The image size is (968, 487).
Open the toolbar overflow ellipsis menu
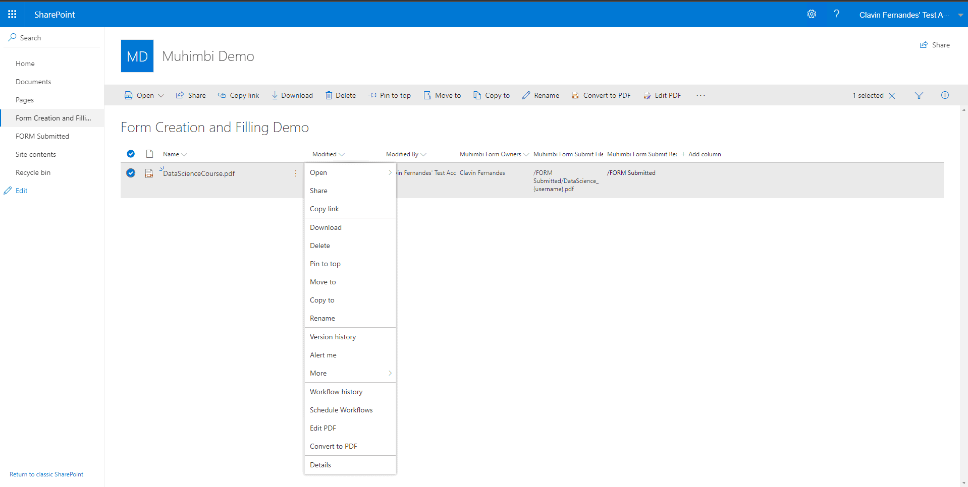click(701, 95)
